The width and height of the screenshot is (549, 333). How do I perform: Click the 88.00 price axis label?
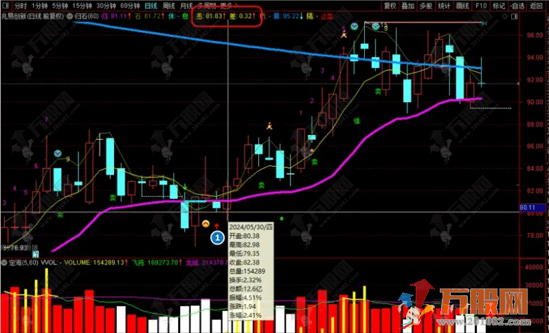tap(535, 124)
